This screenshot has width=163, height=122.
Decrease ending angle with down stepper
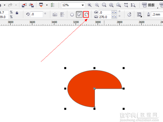(113, 17)
